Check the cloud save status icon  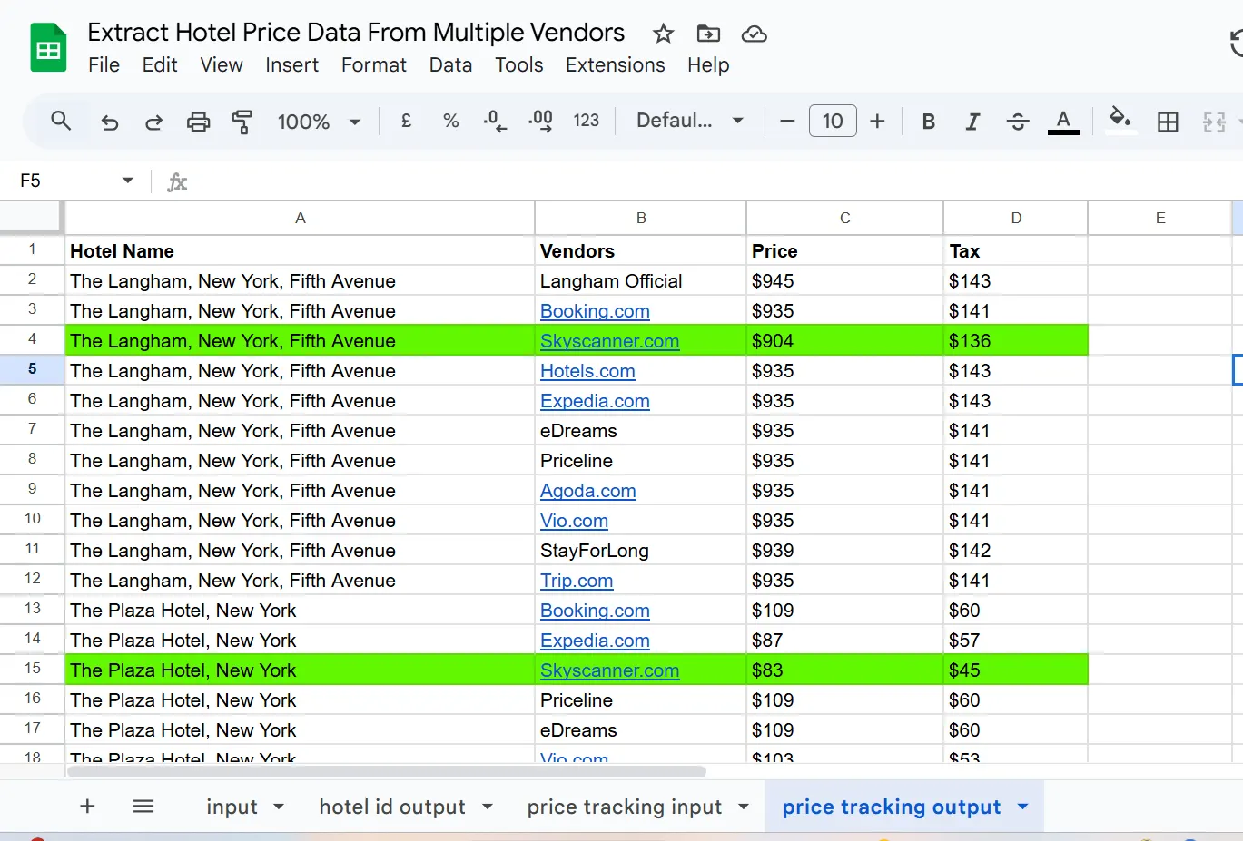(754, 34)
